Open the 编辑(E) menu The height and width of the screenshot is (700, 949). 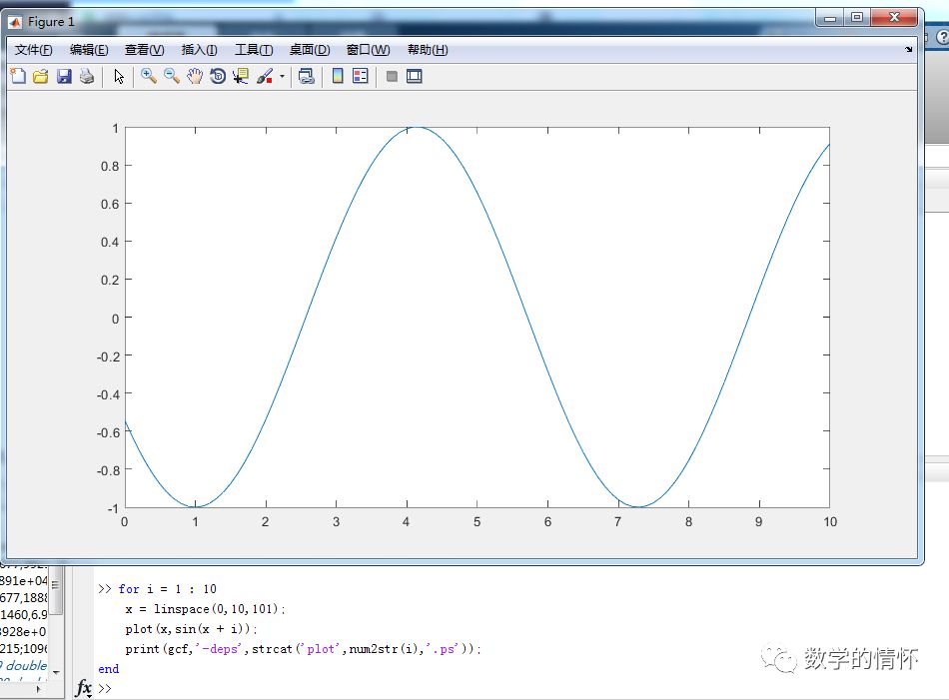point(89,50)
